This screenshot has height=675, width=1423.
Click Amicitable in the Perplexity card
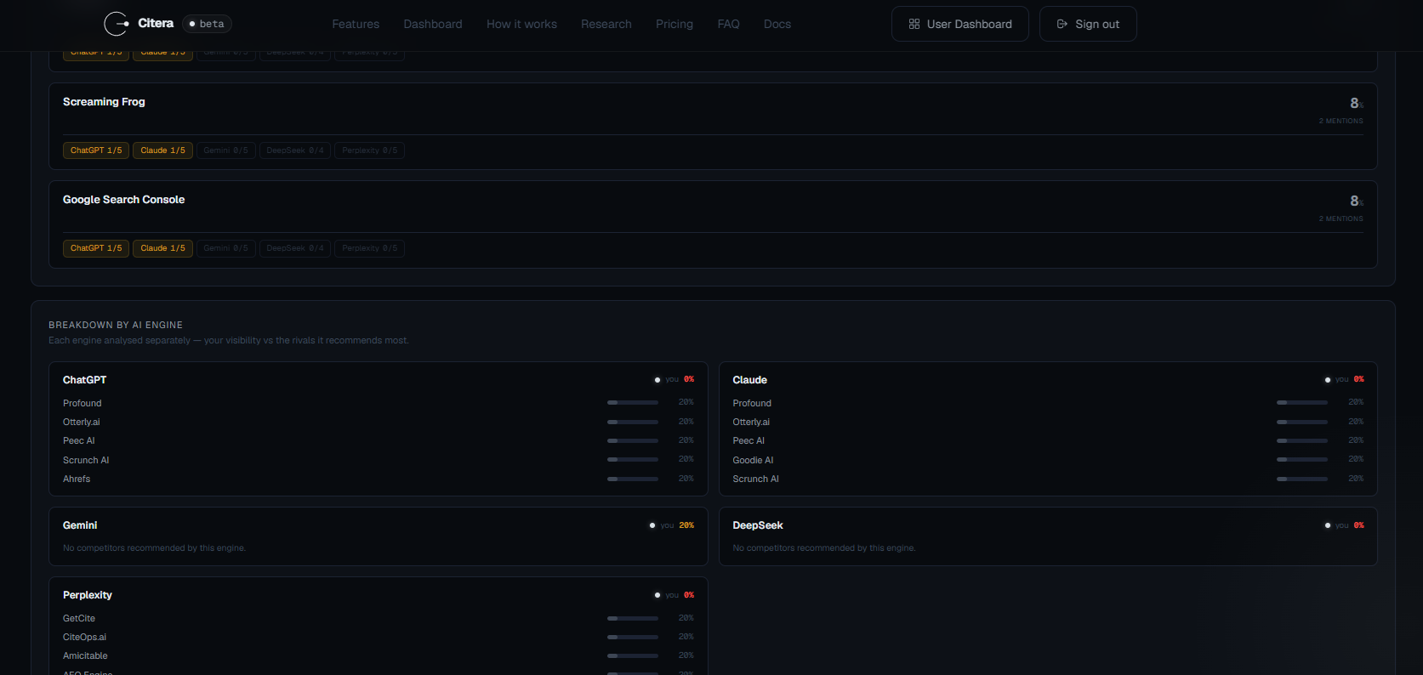85,655
